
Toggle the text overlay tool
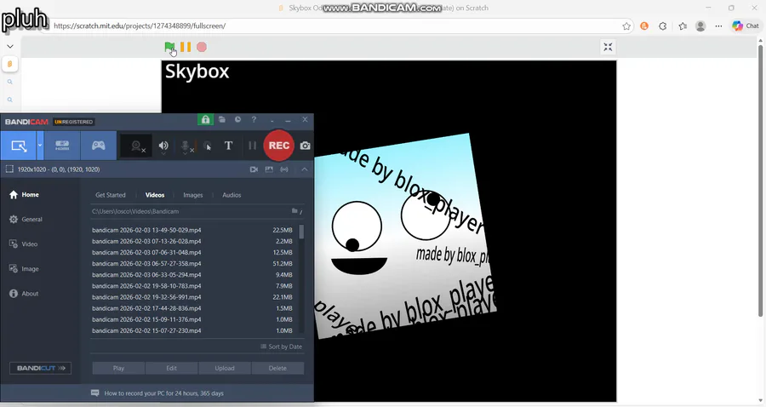pyautogui.click(x=228, y=146)
